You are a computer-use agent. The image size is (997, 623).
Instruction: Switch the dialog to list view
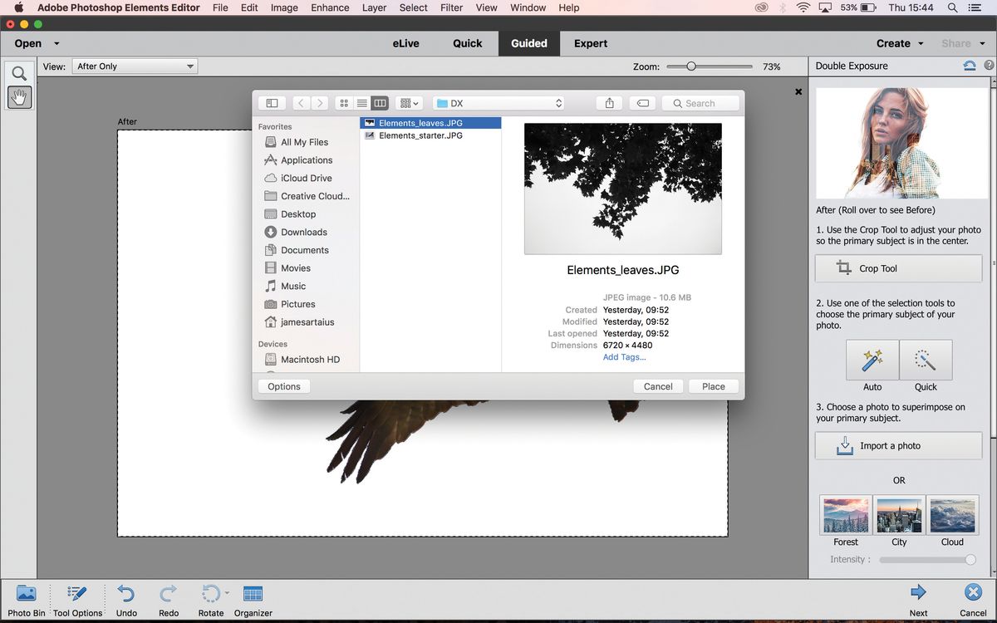pos(361,102)
